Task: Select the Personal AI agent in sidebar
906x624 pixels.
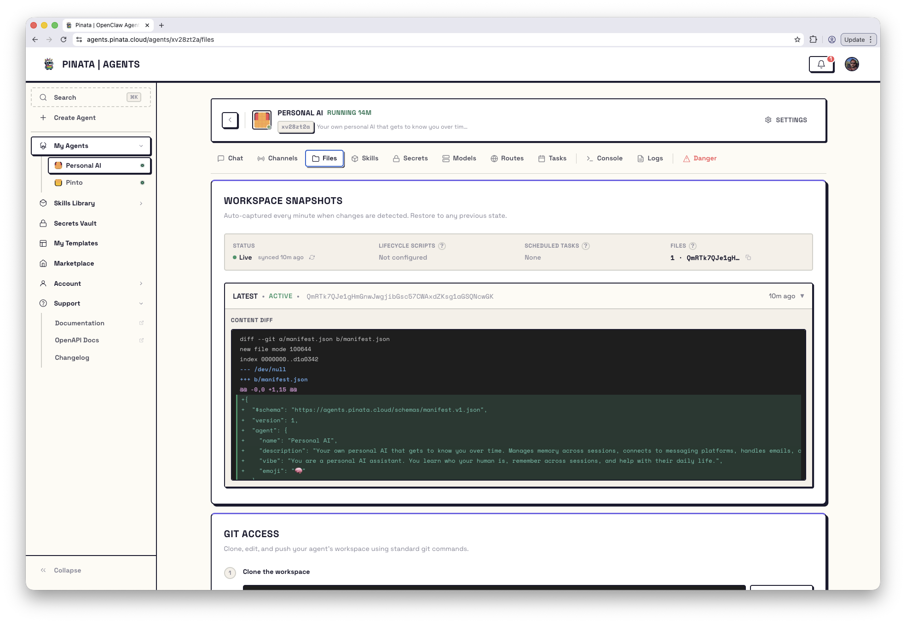Action: 99,165
